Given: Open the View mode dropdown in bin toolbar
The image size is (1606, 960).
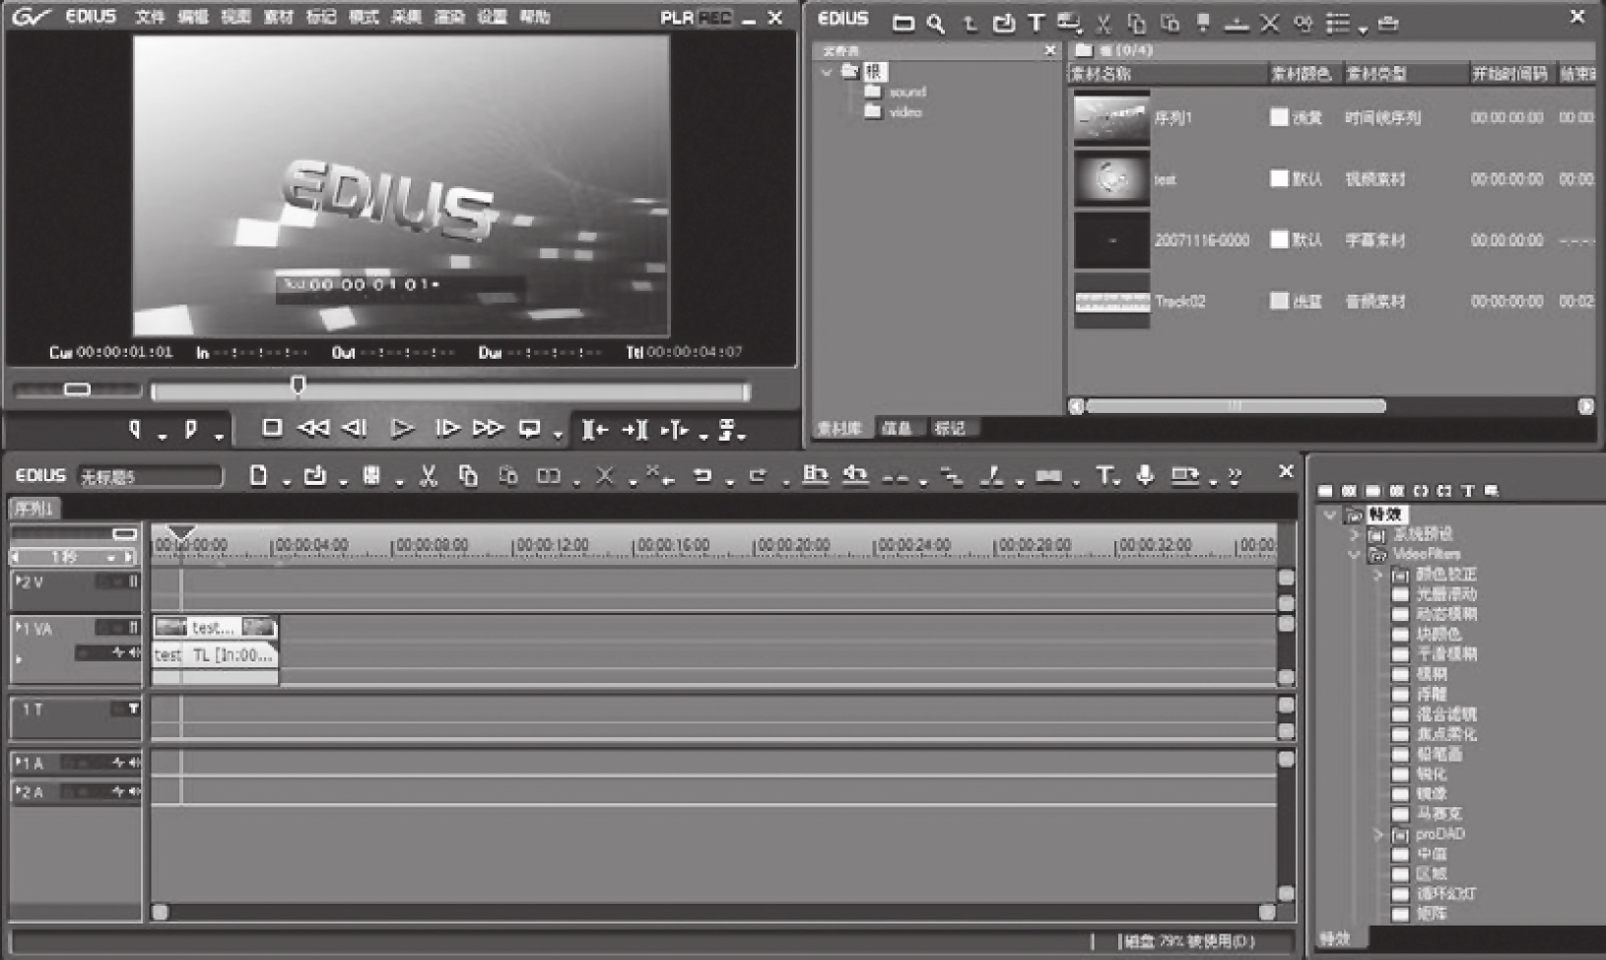Looking at the screenshot, I should (1364, 30).
